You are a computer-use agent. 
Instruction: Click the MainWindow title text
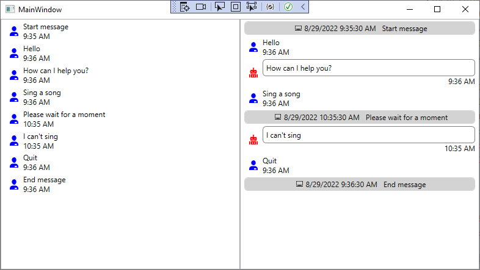(x=40, y=10)
